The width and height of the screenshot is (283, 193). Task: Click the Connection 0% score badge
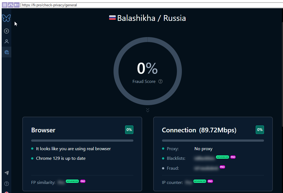point(260,130)
